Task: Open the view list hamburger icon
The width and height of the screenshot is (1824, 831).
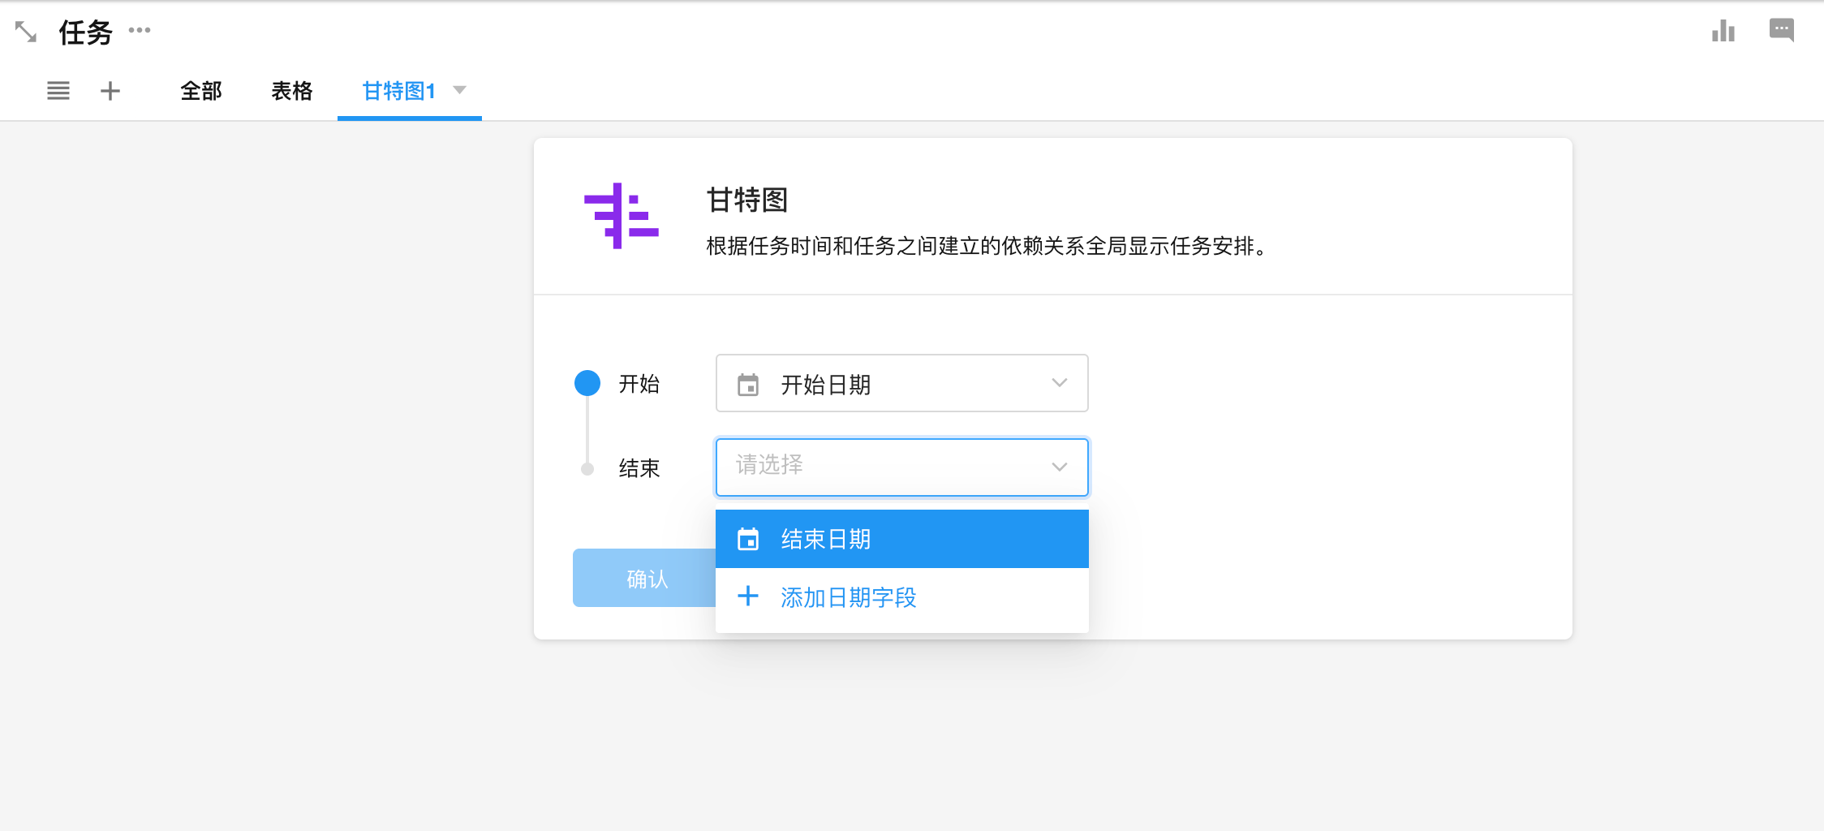Action: (x=58, y=91)
